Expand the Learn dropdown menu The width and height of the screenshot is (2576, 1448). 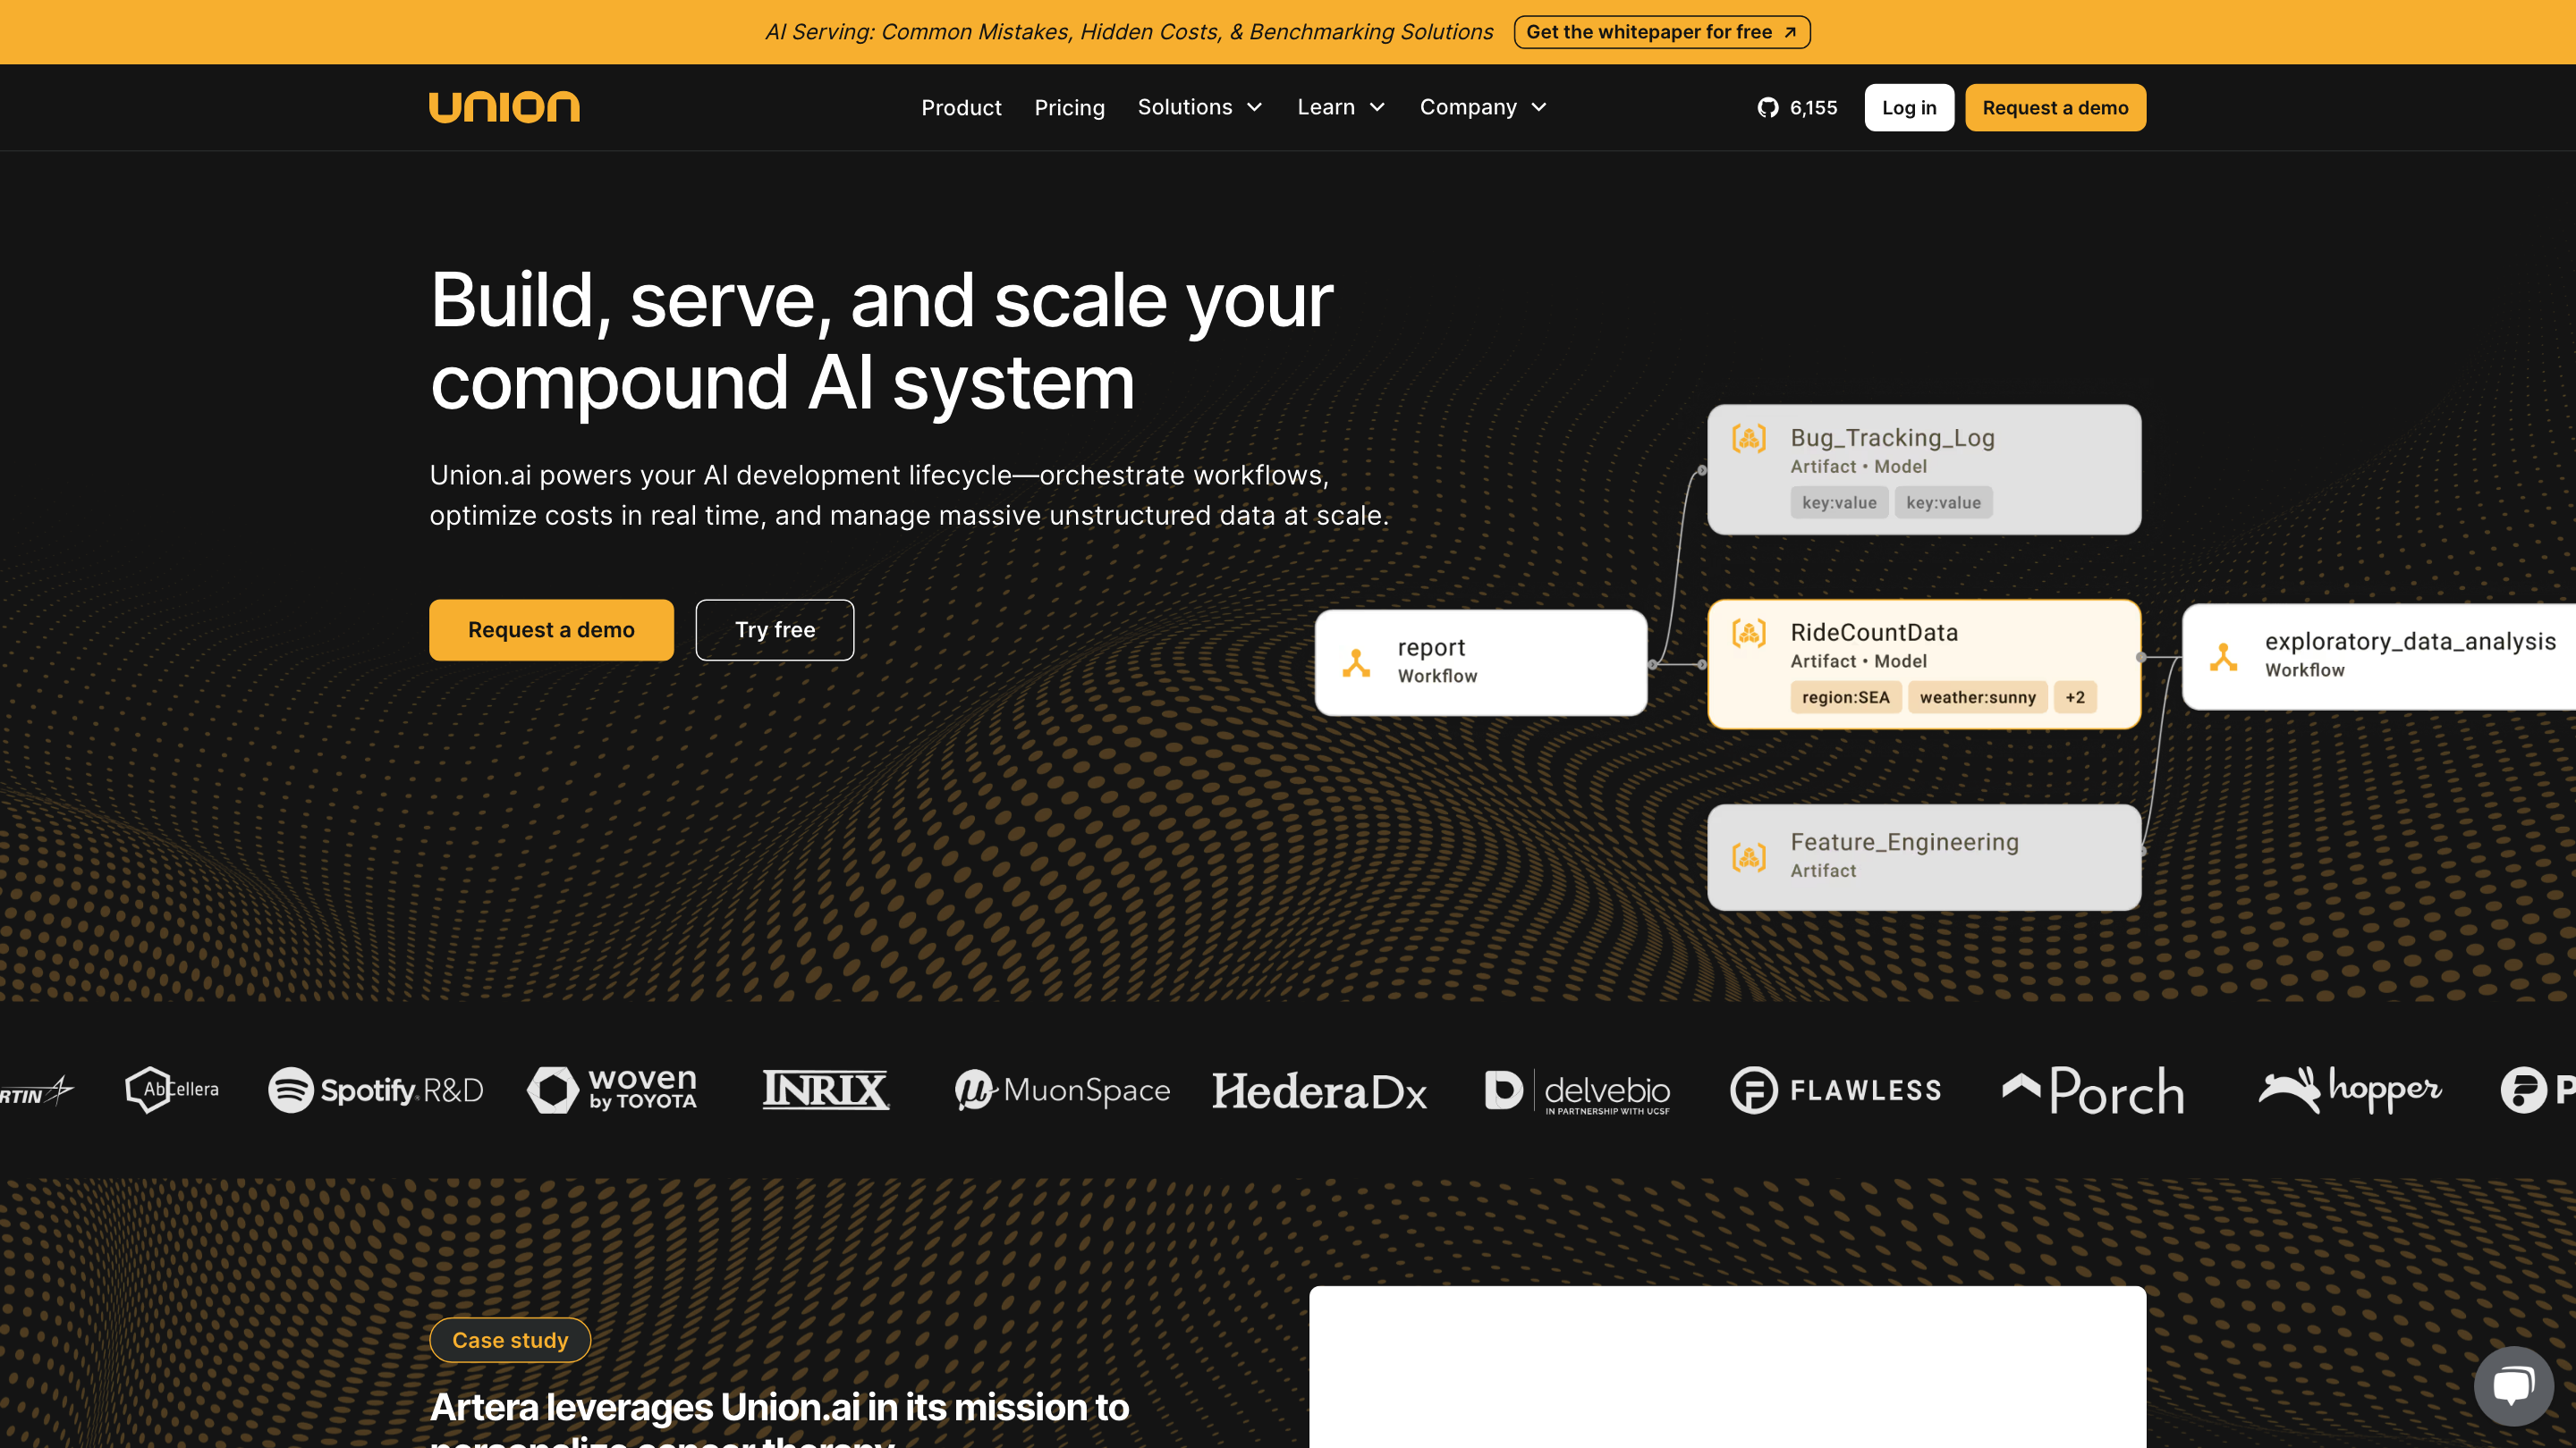coord(1341,107)
